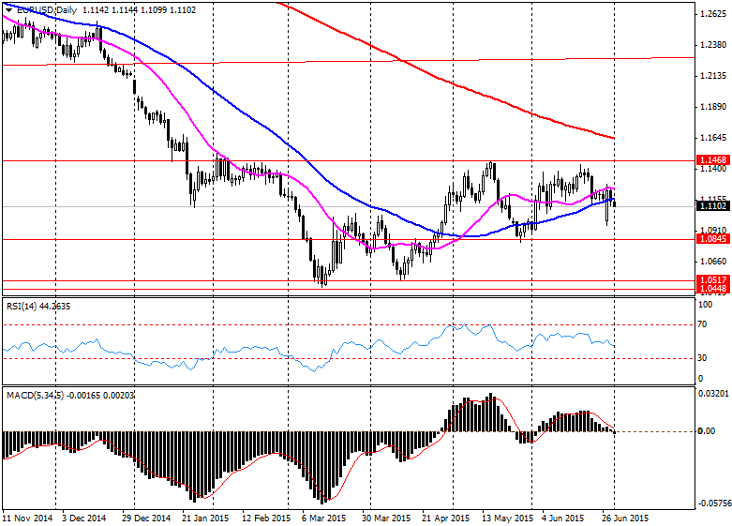
Task: Click the 1.1468 red price label
Action: coord(711,161)
